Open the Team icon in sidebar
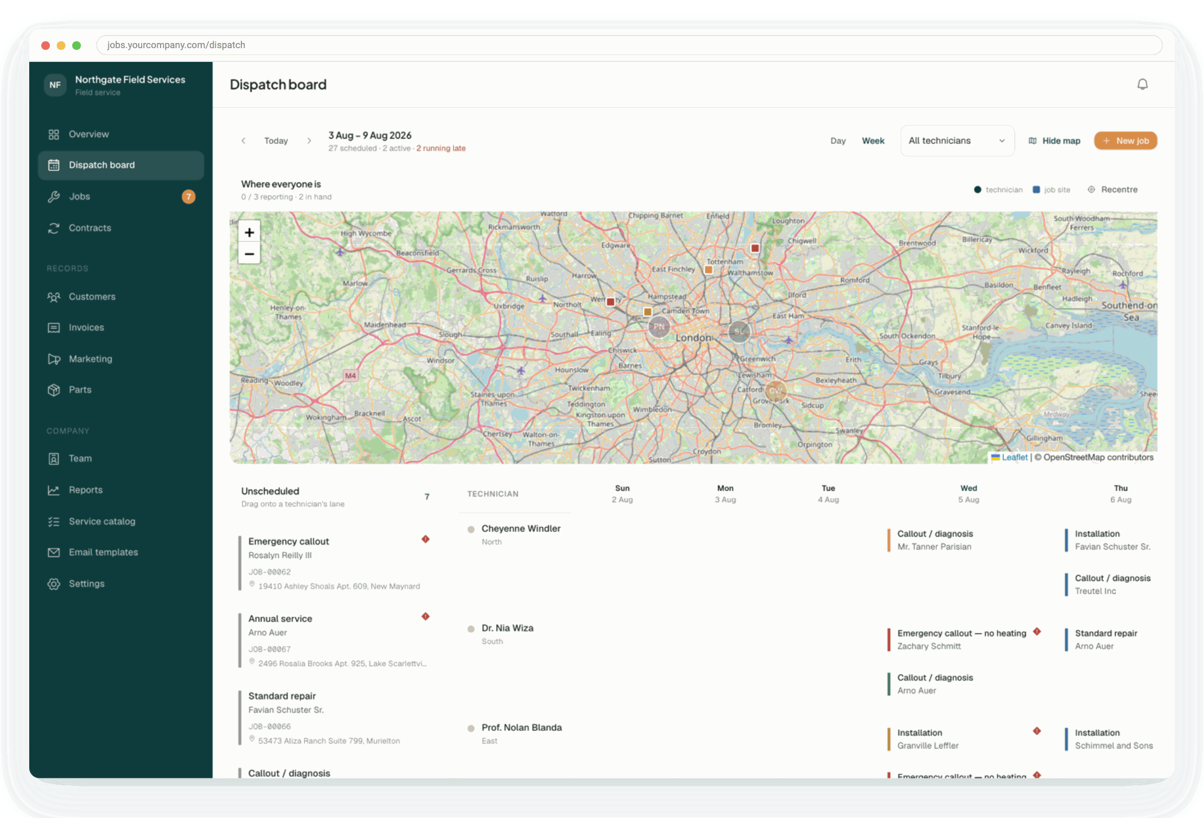Image resolution: width=1204 pixels, height=818 pixels. [54, 459]
